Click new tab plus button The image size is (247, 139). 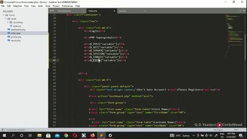pyautogui.click(x=240, y=11)
